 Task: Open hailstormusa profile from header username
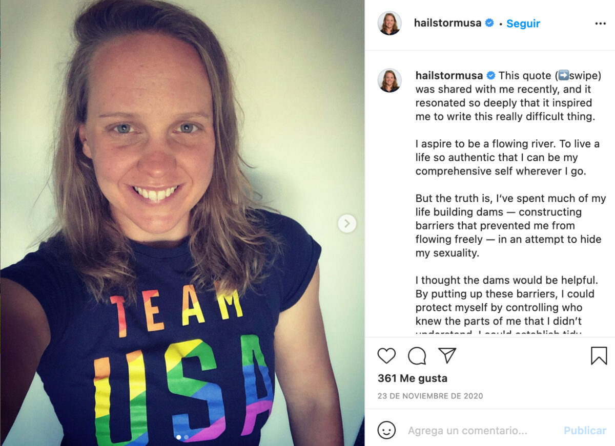click(447, 24)
